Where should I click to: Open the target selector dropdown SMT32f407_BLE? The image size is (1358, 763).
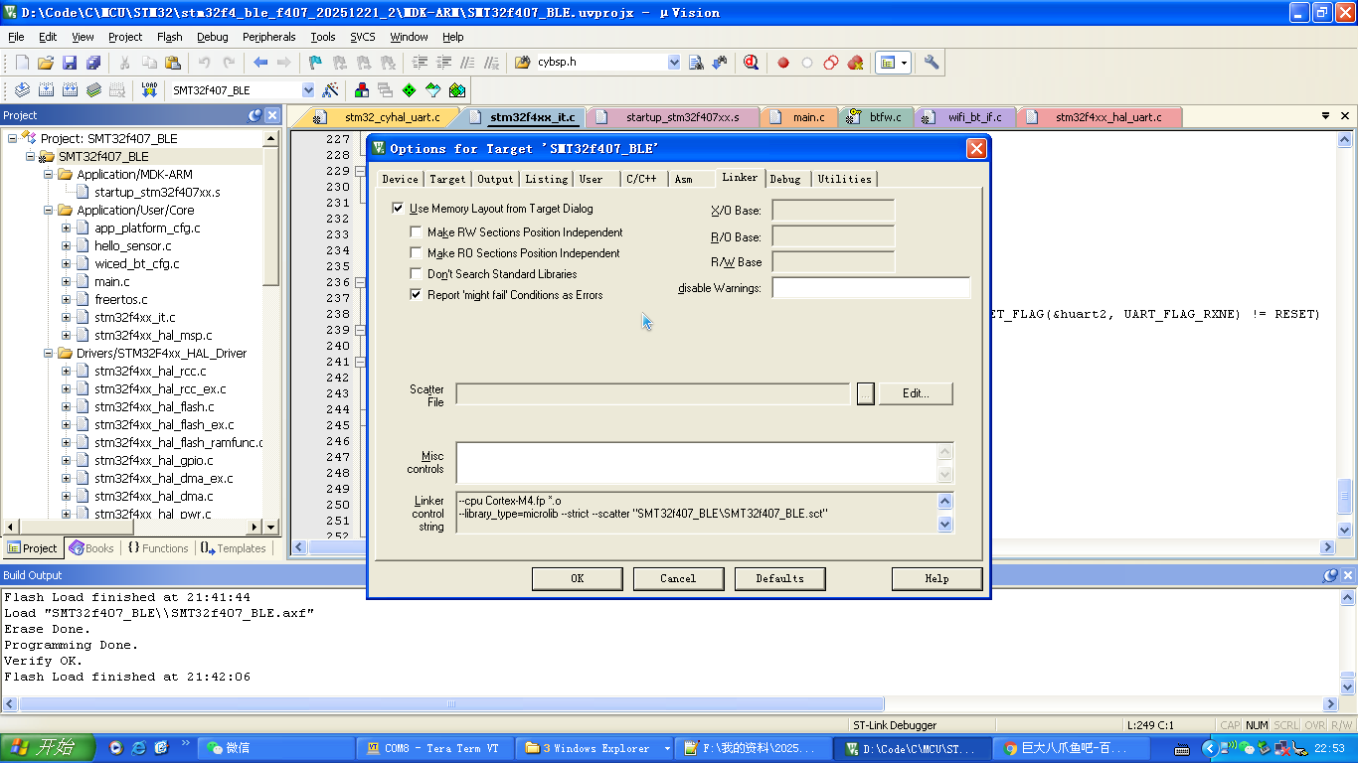(x=307, y=90)
